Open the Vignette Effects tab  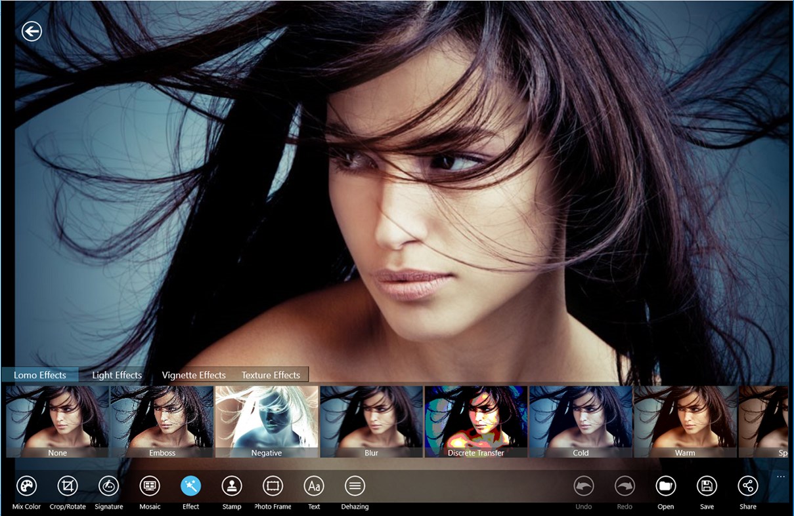coord(193,374)
